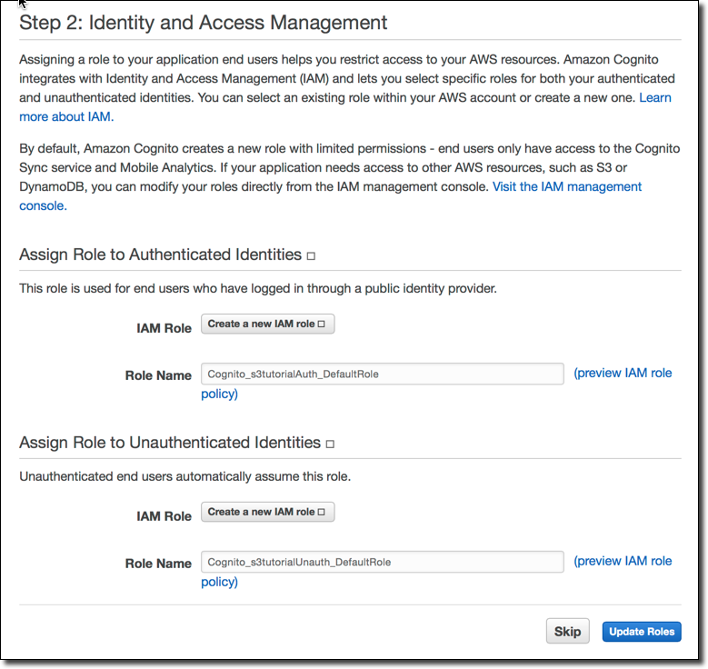This screenshot has width=708, height=669.
Task: Click the Step 2: Identity and Access Management title
Action: pos(204,23)
